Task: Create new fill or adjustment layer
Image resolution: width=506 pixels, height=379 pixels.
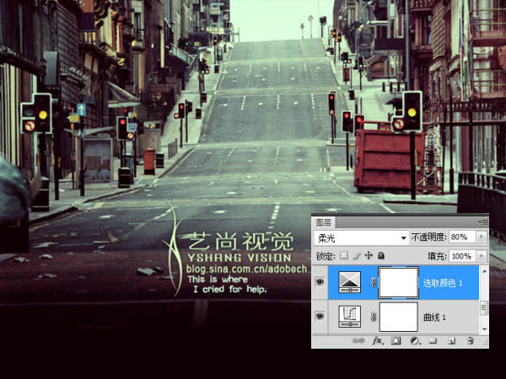Action: coord(415,342)
